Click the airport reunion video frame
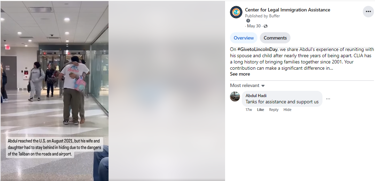Viewport: 375px width, 181px height. point(55,90)
